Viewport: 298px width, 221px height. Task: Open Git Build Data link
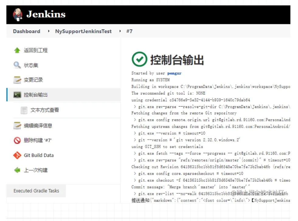point(39,155)
